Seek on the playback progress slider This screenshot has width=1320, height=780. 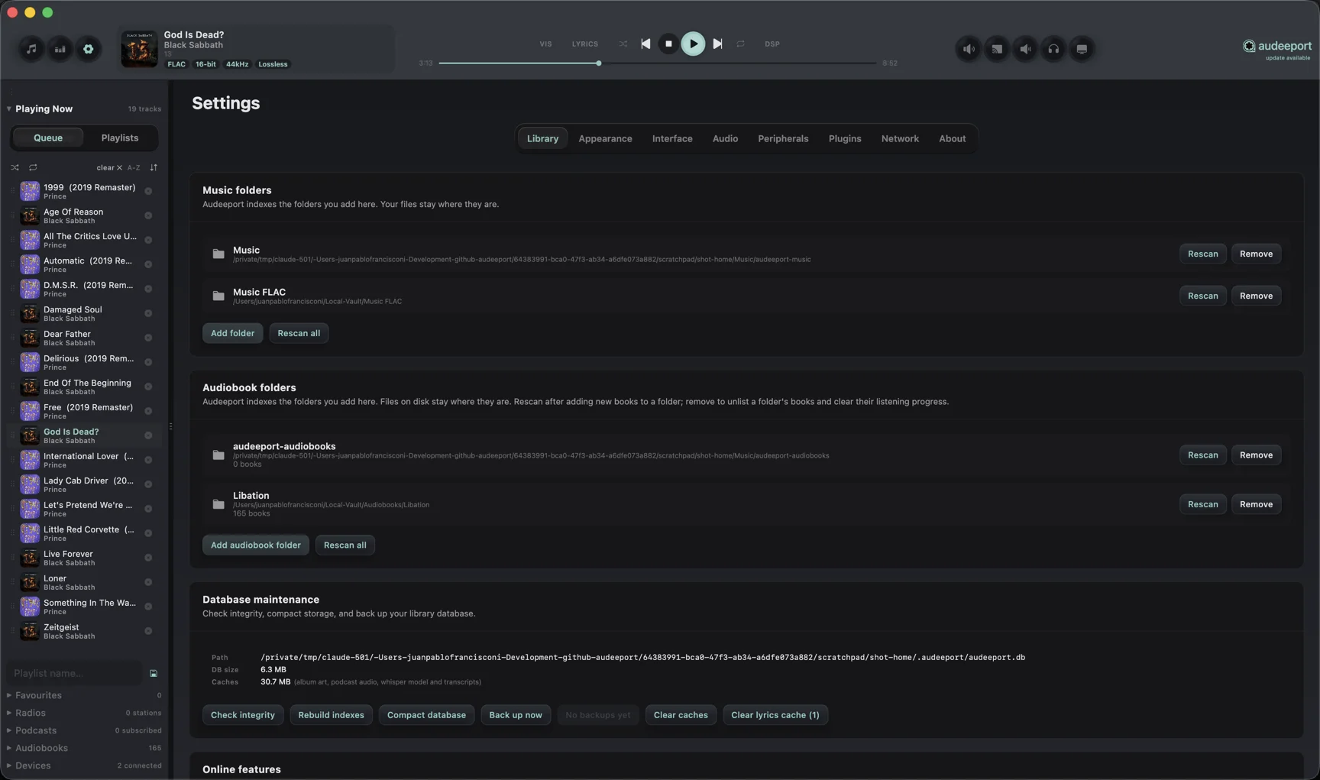[658, 63]
